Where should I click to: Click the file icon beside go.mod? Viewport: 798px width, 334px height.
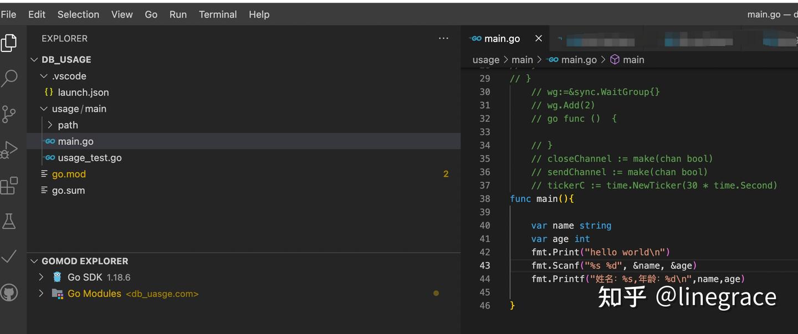pyautogui.click(x=44, y=174)
